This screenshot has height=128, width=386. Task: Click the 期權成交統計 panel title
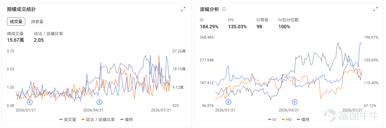coord(22,9)
